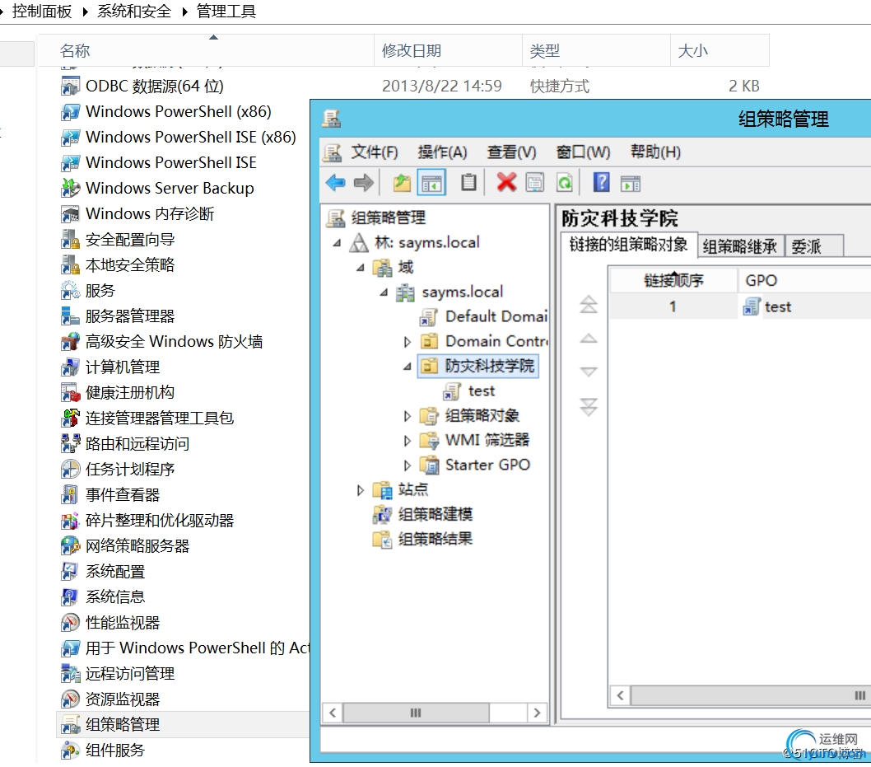The width and height of the screenshot is (871, 767).
Task: Click the Forward arrow in the toolbar
Action: [364, 182]
